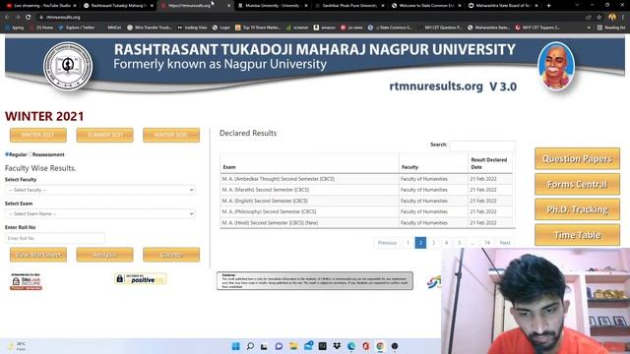Open the Time Table page

[578, 235]
